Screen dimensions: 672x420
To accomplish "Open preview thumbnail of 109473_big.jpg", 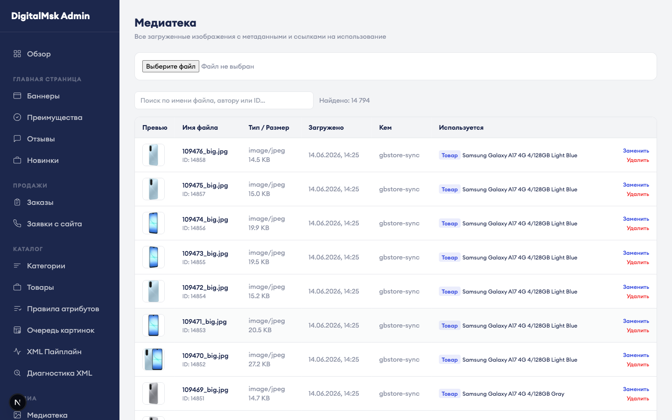I will click(154, 257).
